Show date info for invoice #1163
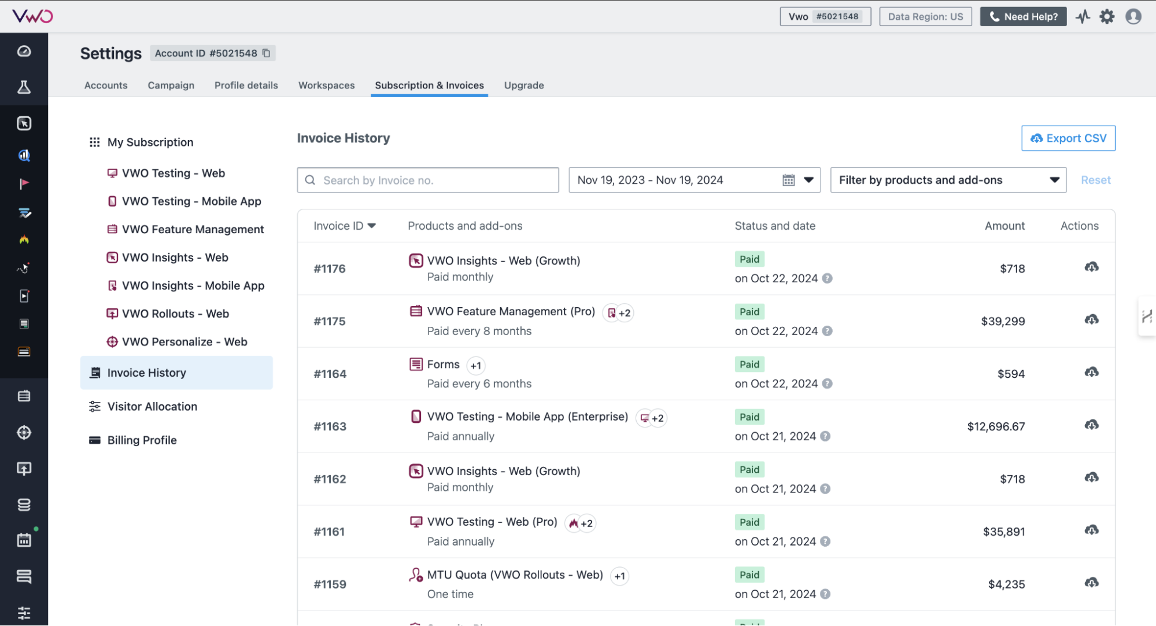The image size is (1156, 626). (x=825, y=436)
